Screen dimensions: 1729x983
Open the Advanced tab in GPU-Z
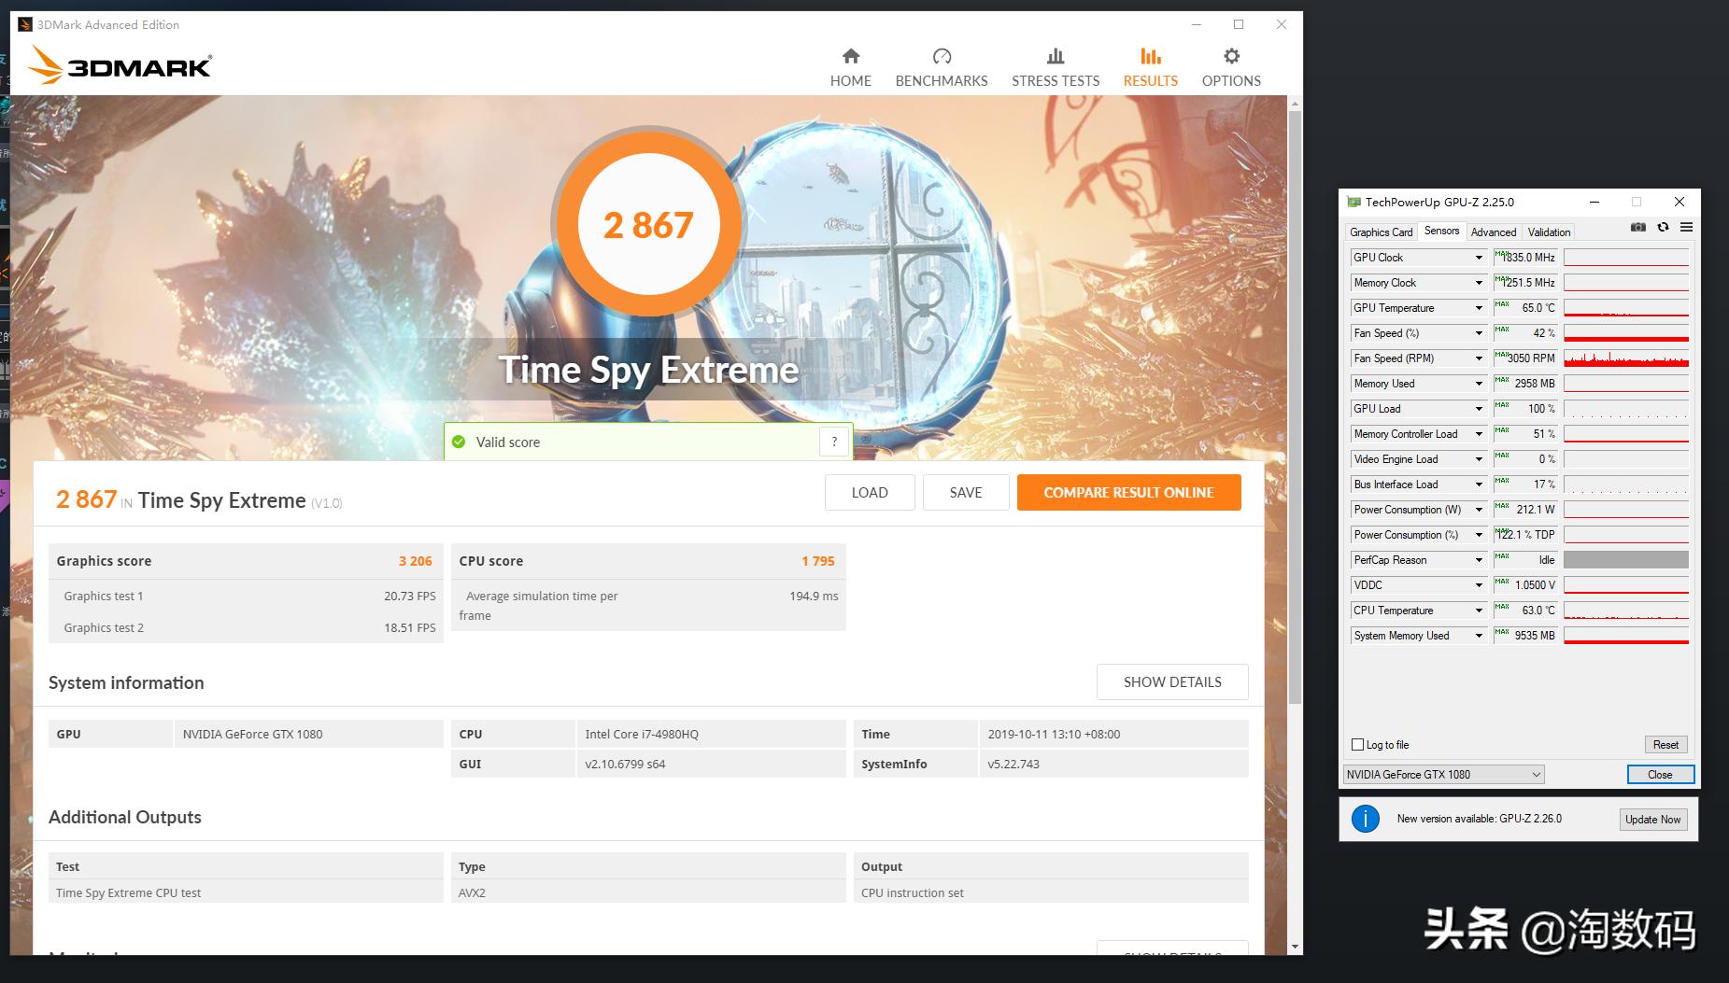tap(1493, 232)
